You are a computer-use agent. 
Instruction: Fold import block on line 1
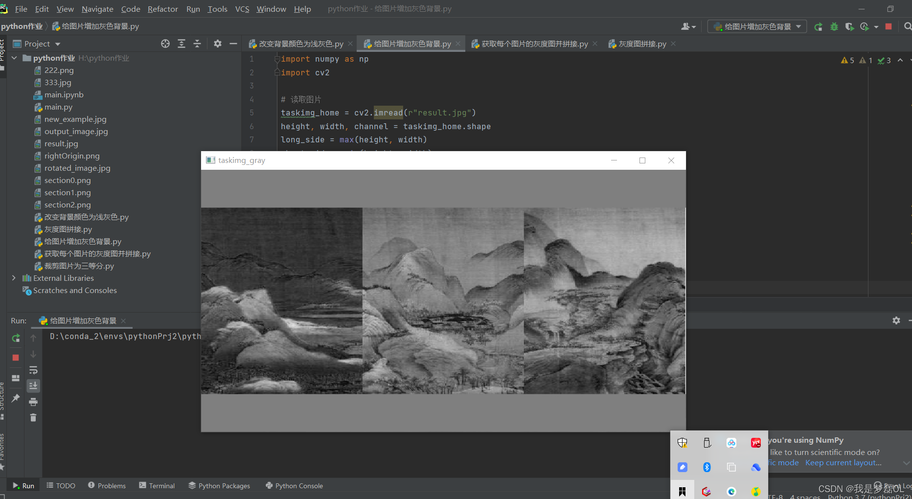[277, 59]
